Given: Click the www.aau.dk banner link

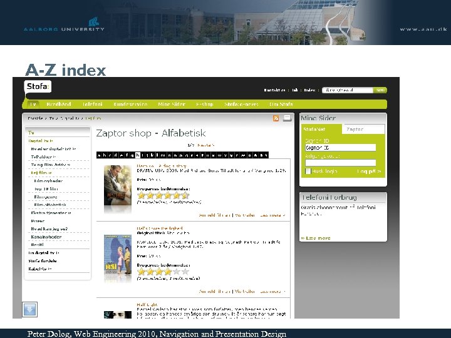Looking at the screenshot, I should point(423,29).
